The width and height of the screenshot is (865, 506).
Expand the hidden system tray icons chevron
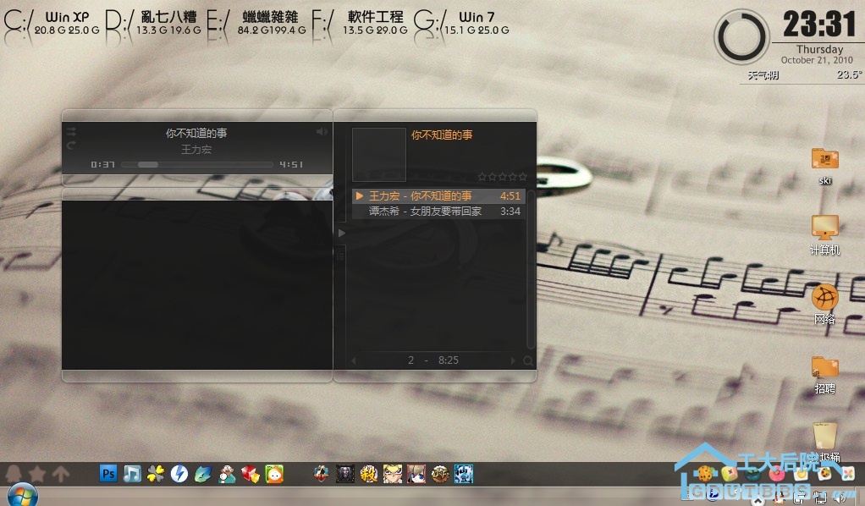pyautogui.click(x=758, y=501)
